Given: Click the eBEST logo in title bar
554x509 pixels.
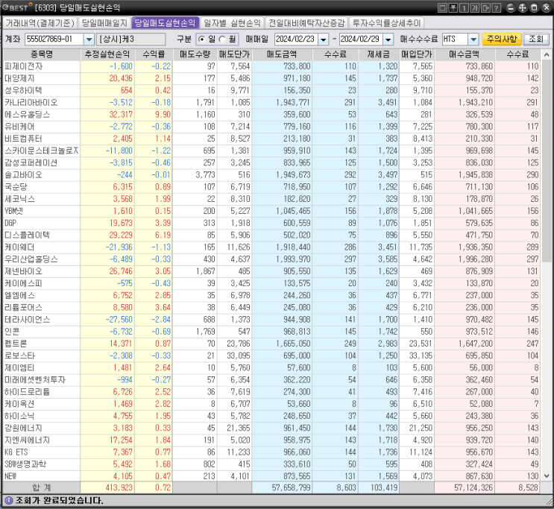Looking at the screenshot, I should pos(17,7).
